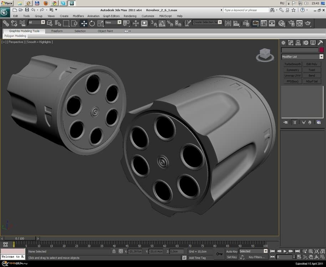Open the selection filter All dropdown

tap(43, 22)
